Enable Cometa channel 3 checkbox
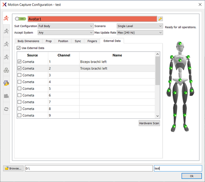 click(19, 75)
